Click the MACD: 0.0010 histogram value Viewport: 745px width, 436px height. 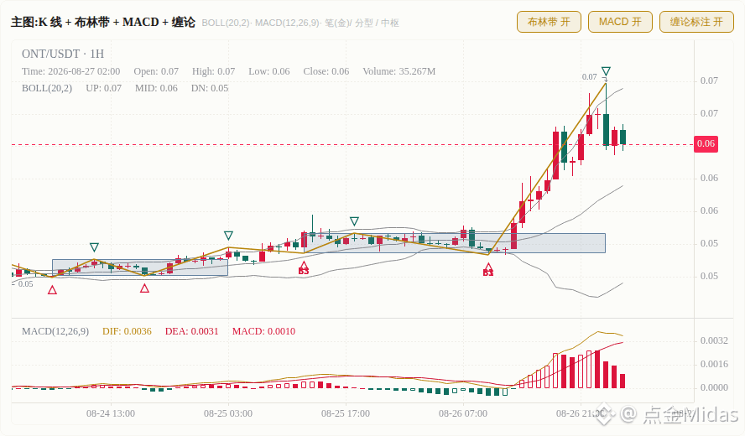pyautogui.click(x=263, y=331)
